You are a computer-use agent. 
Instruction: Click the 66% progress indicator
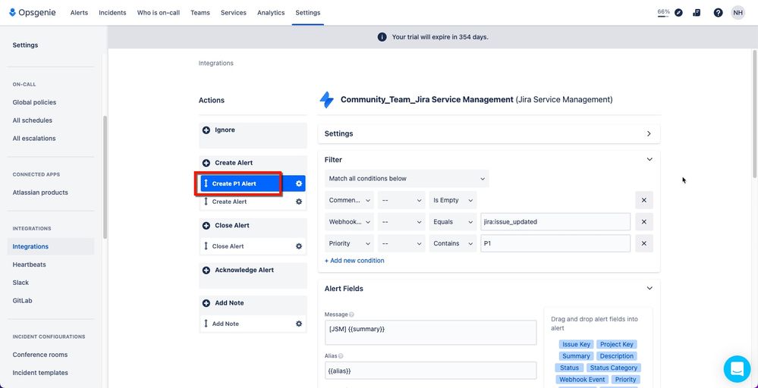tap(663, 12)
